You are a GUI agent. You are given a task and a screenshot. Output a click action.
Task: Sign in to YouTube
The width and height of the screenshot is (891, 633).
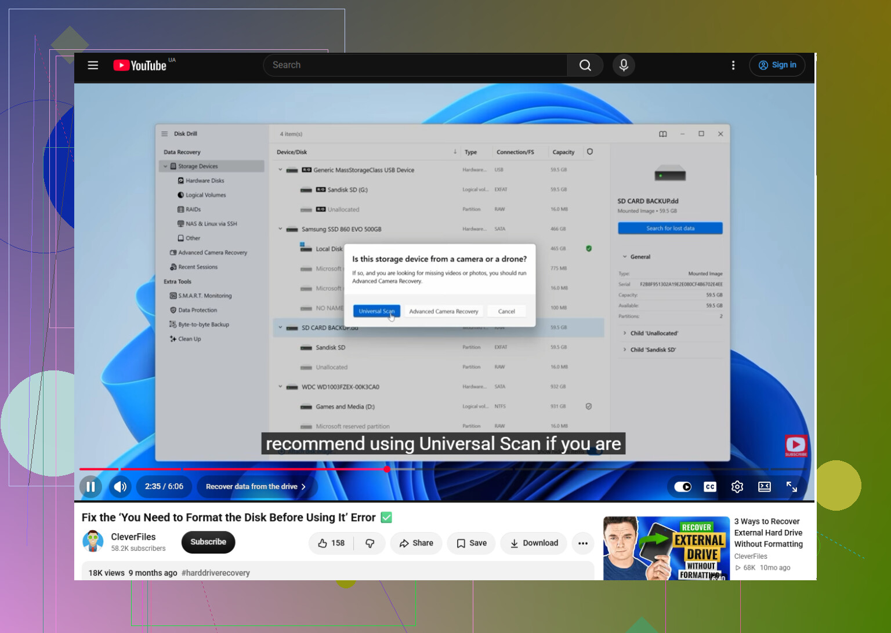pos(777,66)
